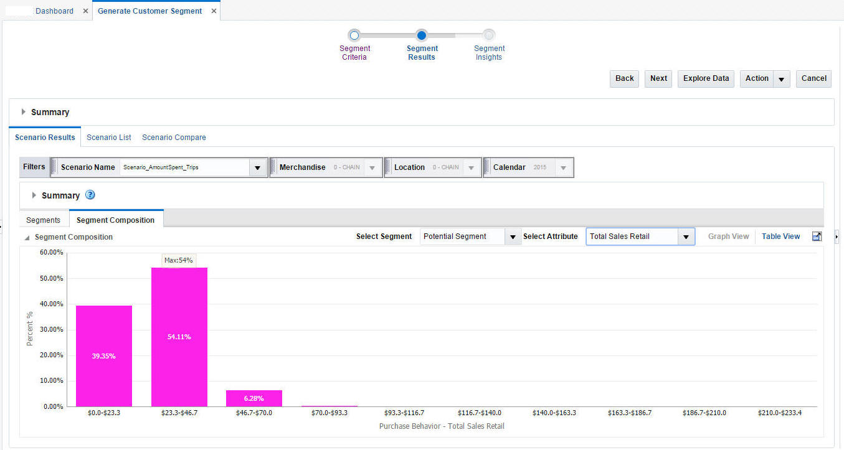
Task: Switch to the Dashboard tab
Action: [54, 11]
